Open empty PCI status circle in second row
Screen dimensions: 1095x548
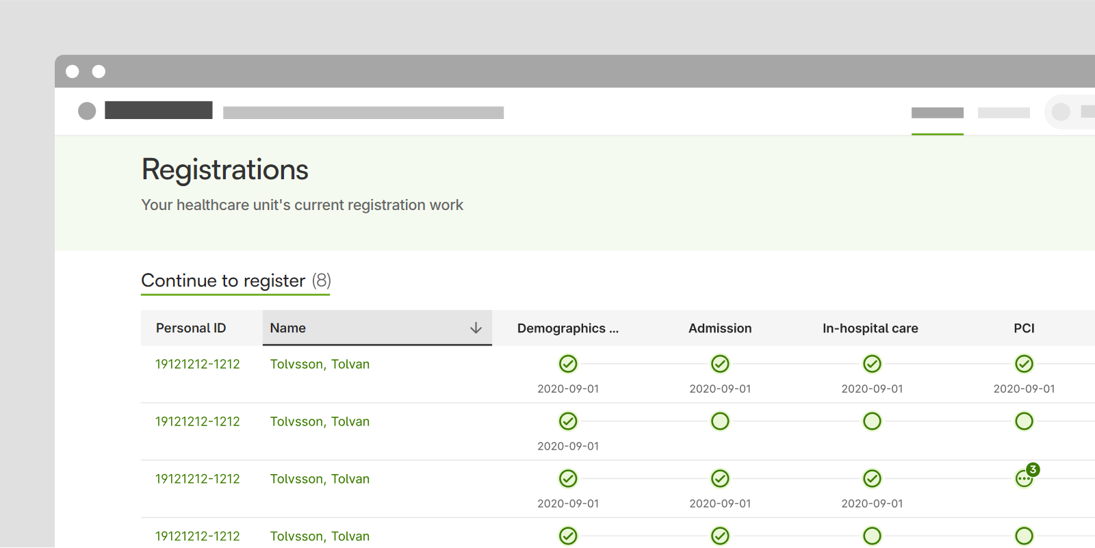(1024, 421)
